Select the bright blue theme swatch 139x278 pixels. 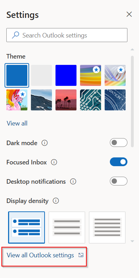[66, 75]
